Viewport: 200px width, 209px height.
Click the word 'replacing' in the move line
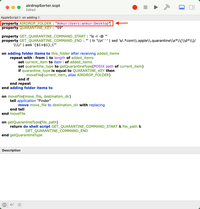click(97, 105)
